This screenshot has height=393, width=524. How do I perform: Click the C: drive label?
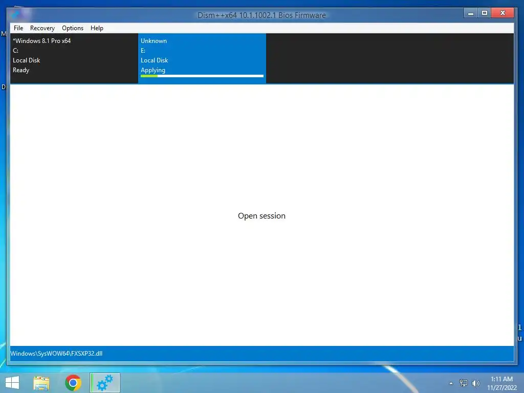(16, 51)
